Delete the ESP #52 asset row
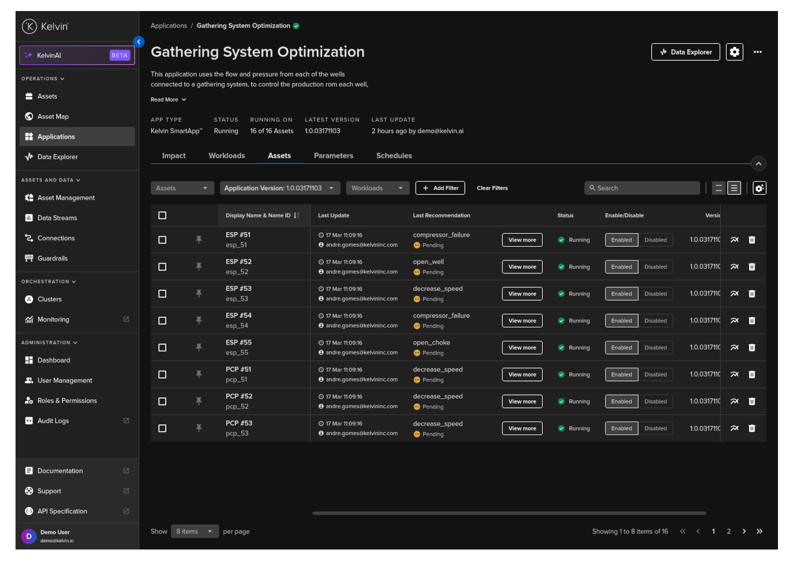 tap(751, 267)
